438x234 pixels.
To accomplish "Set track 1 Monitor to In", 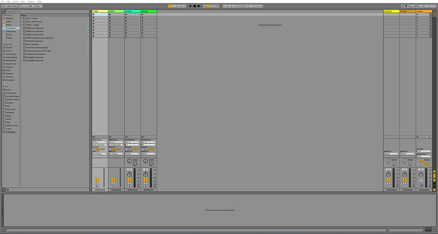I will 94,149.
